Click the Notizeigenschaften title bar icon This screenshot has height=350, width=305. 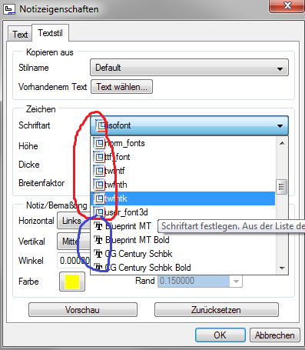[x=9, y=9]
